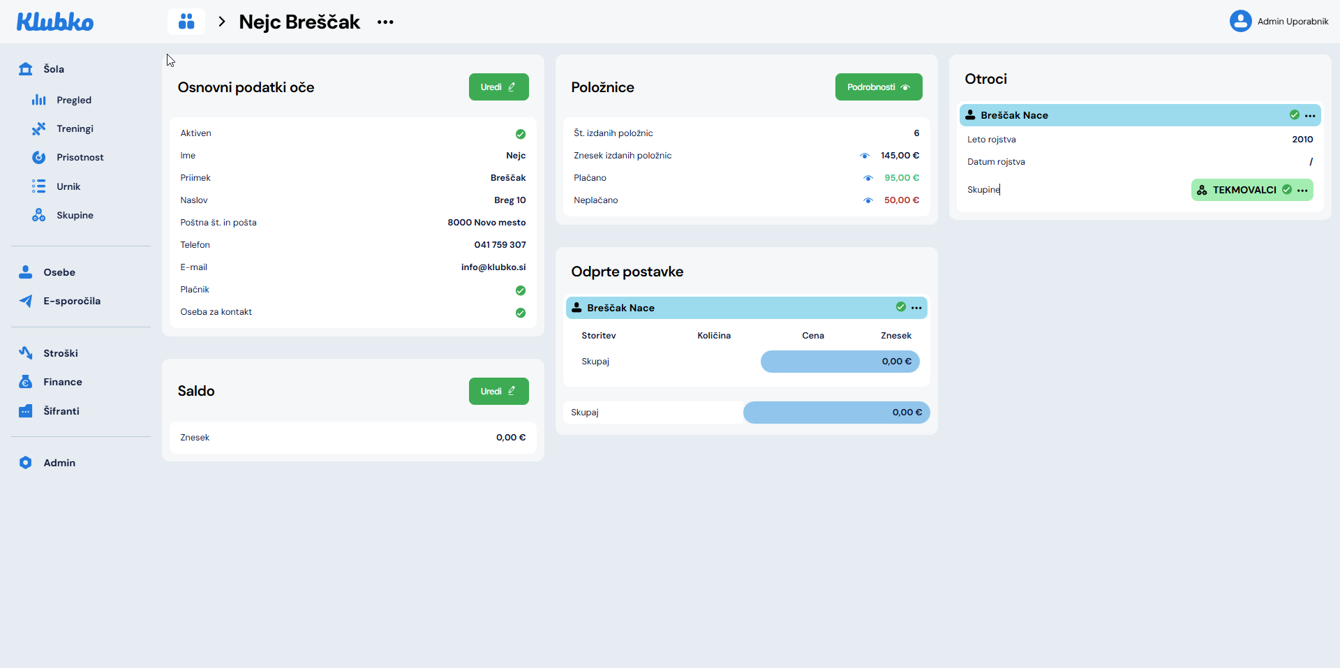Open E-sporočila messaging section
Image resolution: width=1340 pixels, height=668 pixels.
point(71,301)
